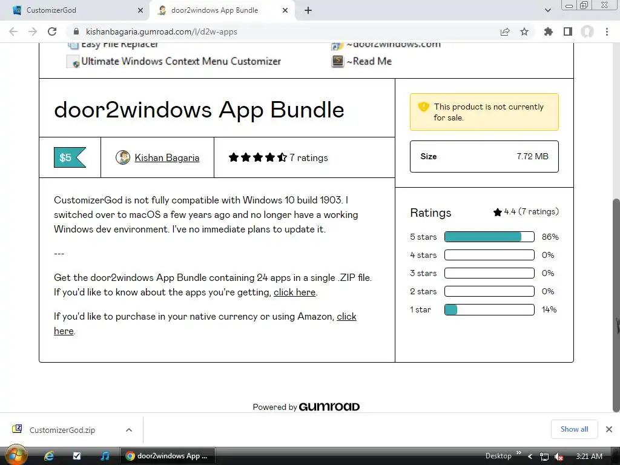Open the network tray icon
This screenshot has height=465, width=620.
[x=544, y=457]
